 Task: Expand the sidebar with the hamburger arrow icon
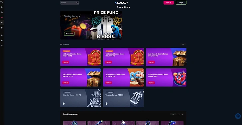[2, 2]
